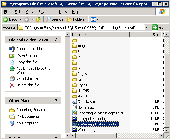Click the horizontal scroll right arrow
The image size is (170, 139).
coord(161,135)
